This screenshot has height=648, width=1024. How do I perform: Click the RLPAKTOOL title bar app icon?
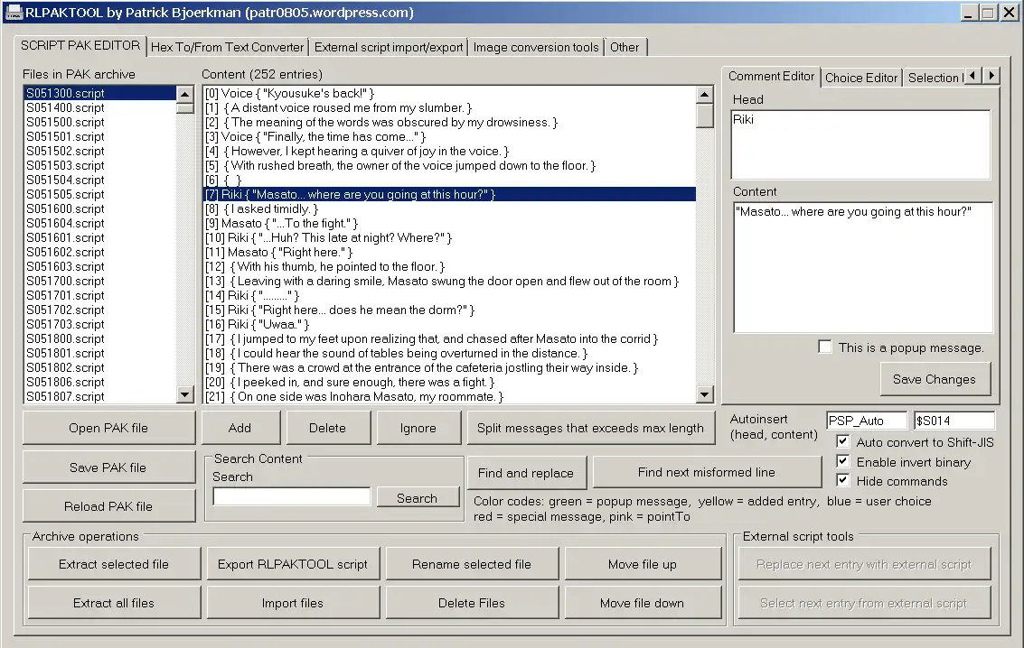(13, 13)
